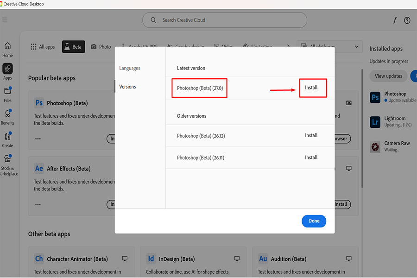Image resolution: width=417 pixels, height=278 pixels.
Task: Click the Search Creative Cloud field
Action: (x=225, y=20)
